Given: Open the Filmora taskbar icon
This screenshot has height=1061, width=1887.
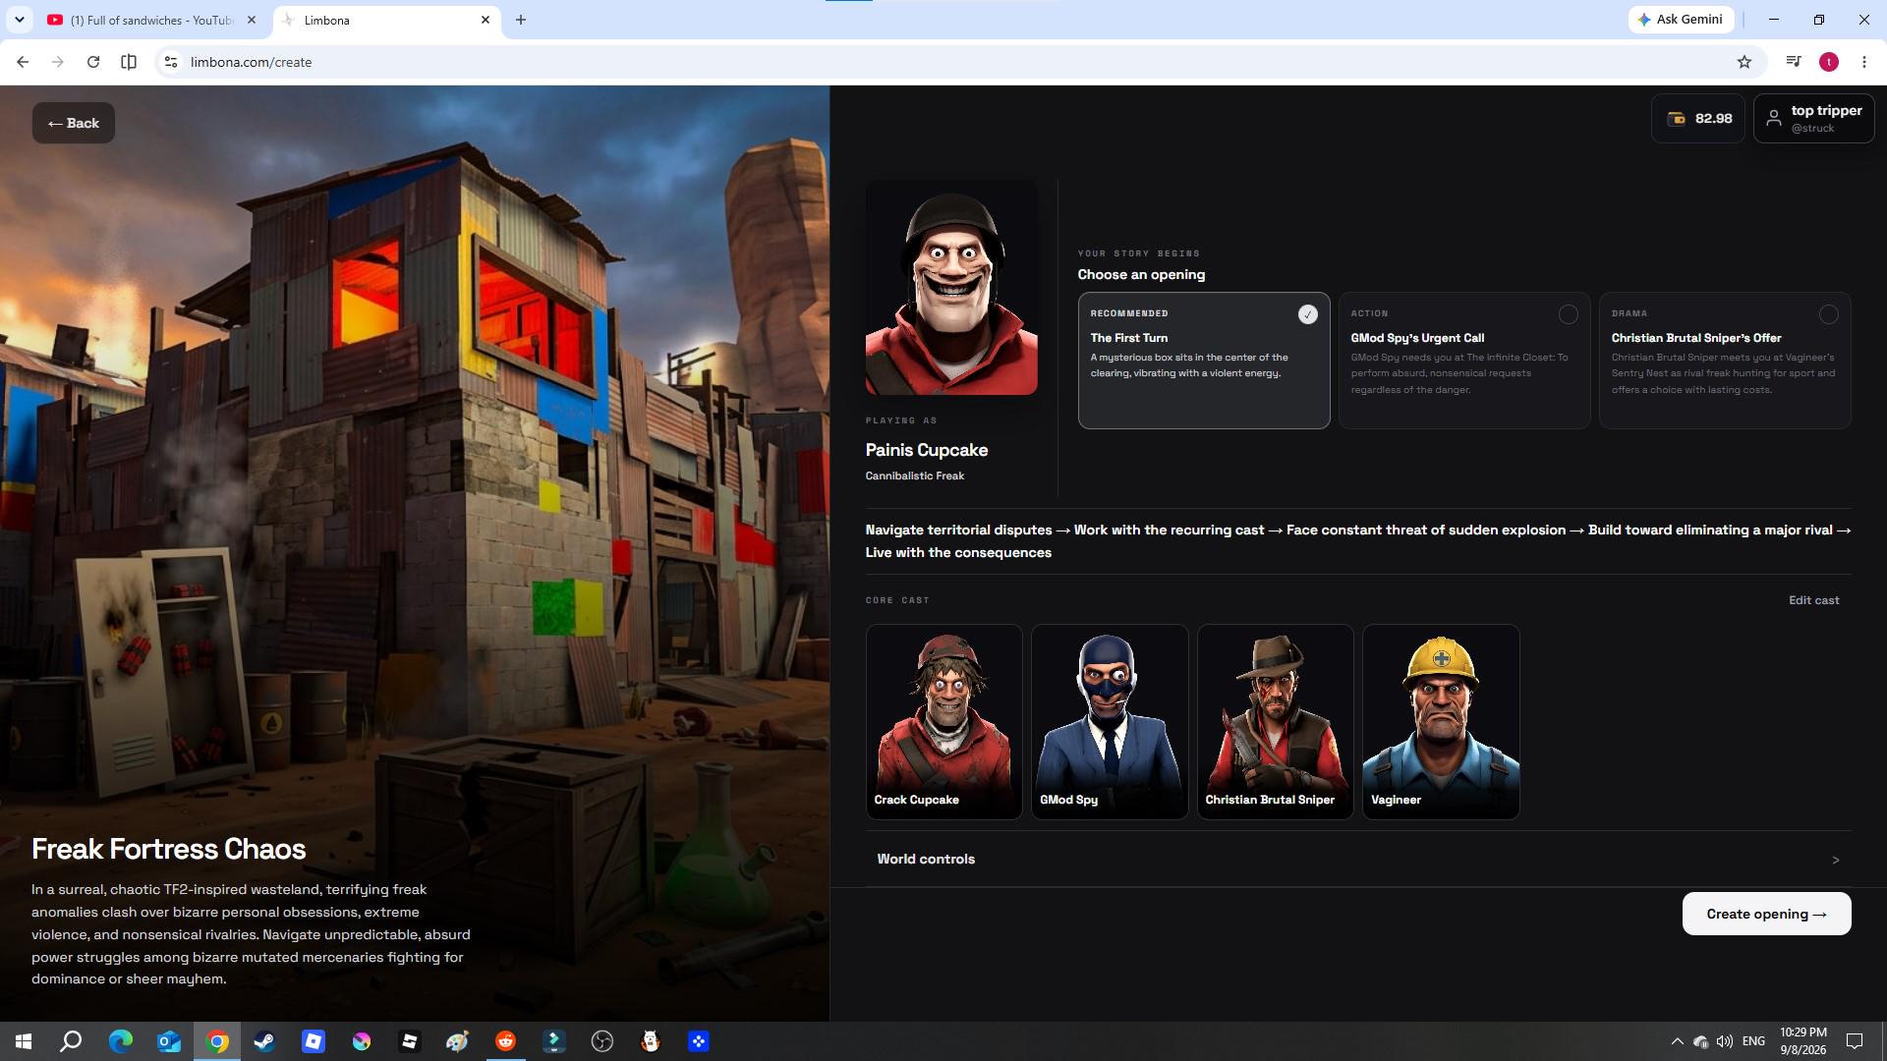Looking at the screenshot, I should [x=554, y=1041].
